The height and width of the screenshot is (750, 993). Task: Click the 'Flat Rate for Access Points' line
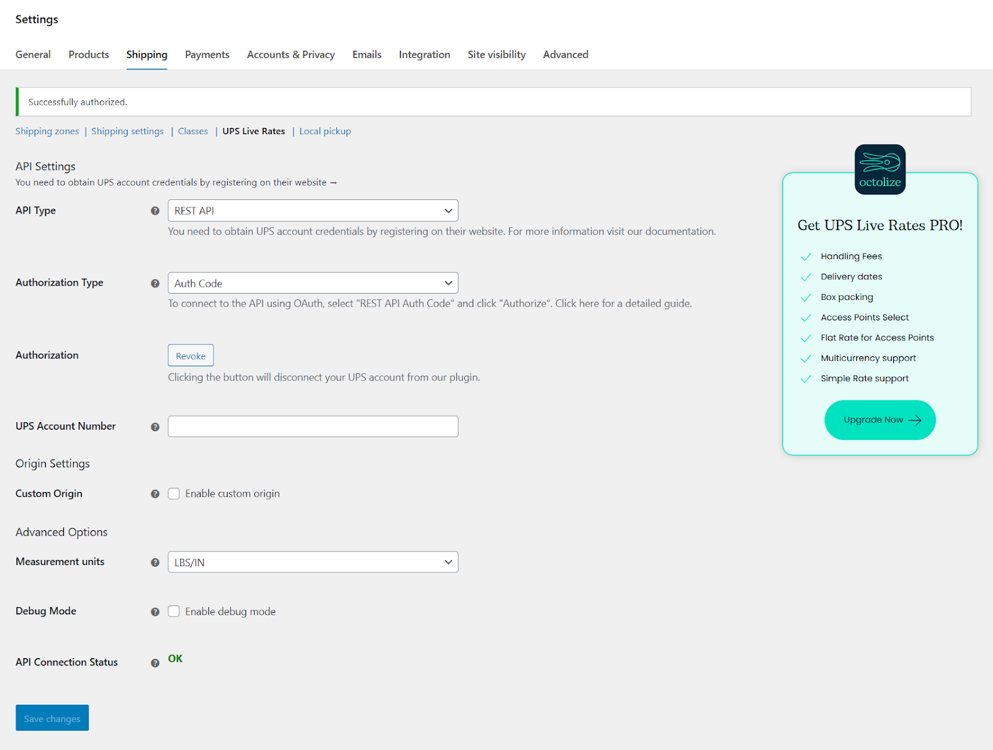877,338
